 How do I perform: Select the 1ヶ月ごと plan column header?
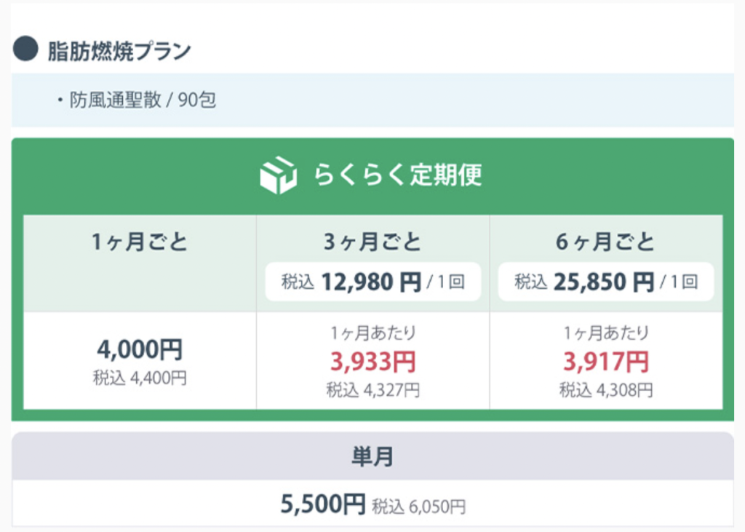[x=140, y=242]
